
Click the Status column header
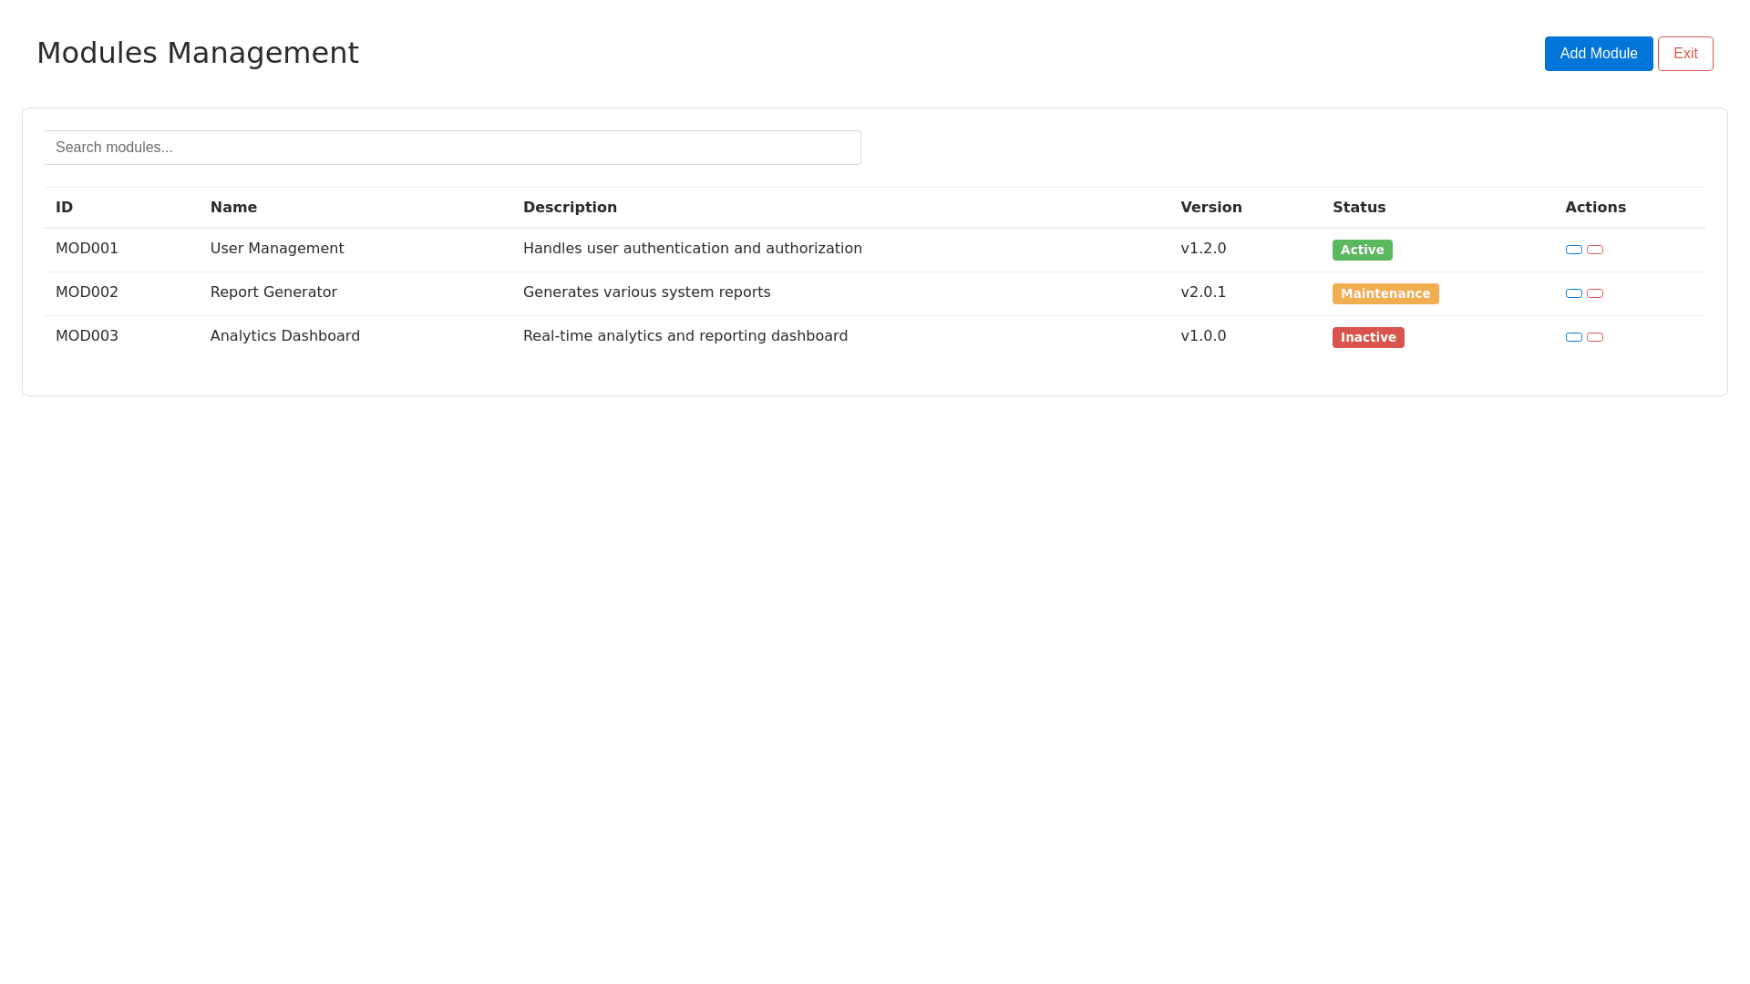(x=1358, y=207)
